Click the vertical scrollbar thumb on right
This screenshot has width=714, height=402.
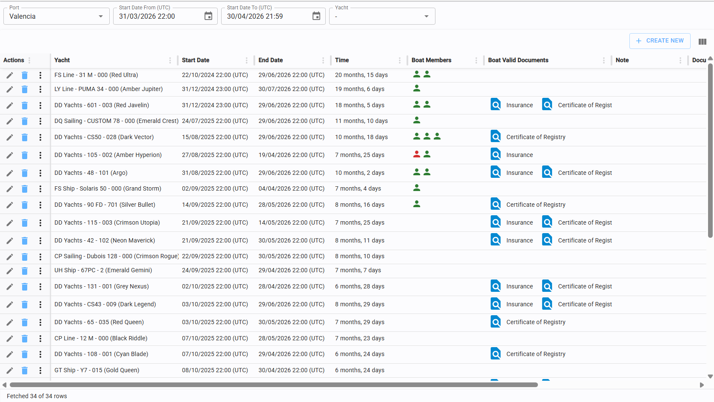pyautogui.click(x=710, y=149)
